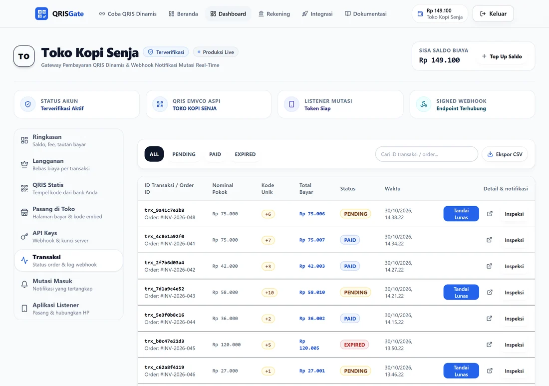Click Inspeksi for trx_9a41c7e2b8
This screenshot has width=549, height=386.
(514, 214)
